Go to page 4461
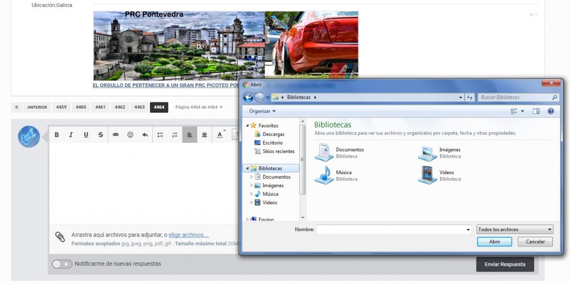 pos(100,107)
